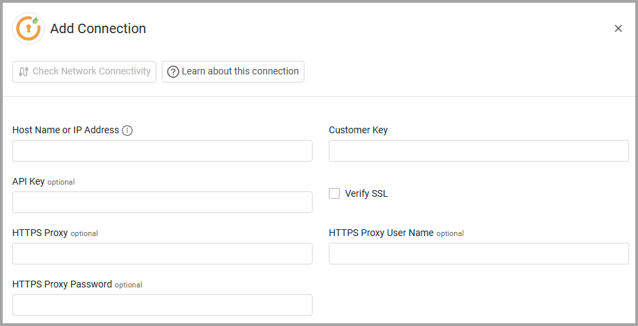Click the info icon beside Host Name
638x326 pixels.
tap(127, 131)
